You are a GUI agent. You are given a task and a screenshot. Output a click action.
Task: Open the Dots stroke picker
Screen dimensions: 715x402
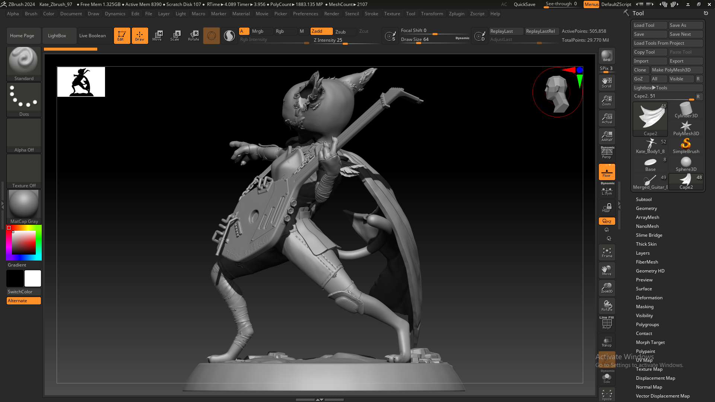(24, 100)
